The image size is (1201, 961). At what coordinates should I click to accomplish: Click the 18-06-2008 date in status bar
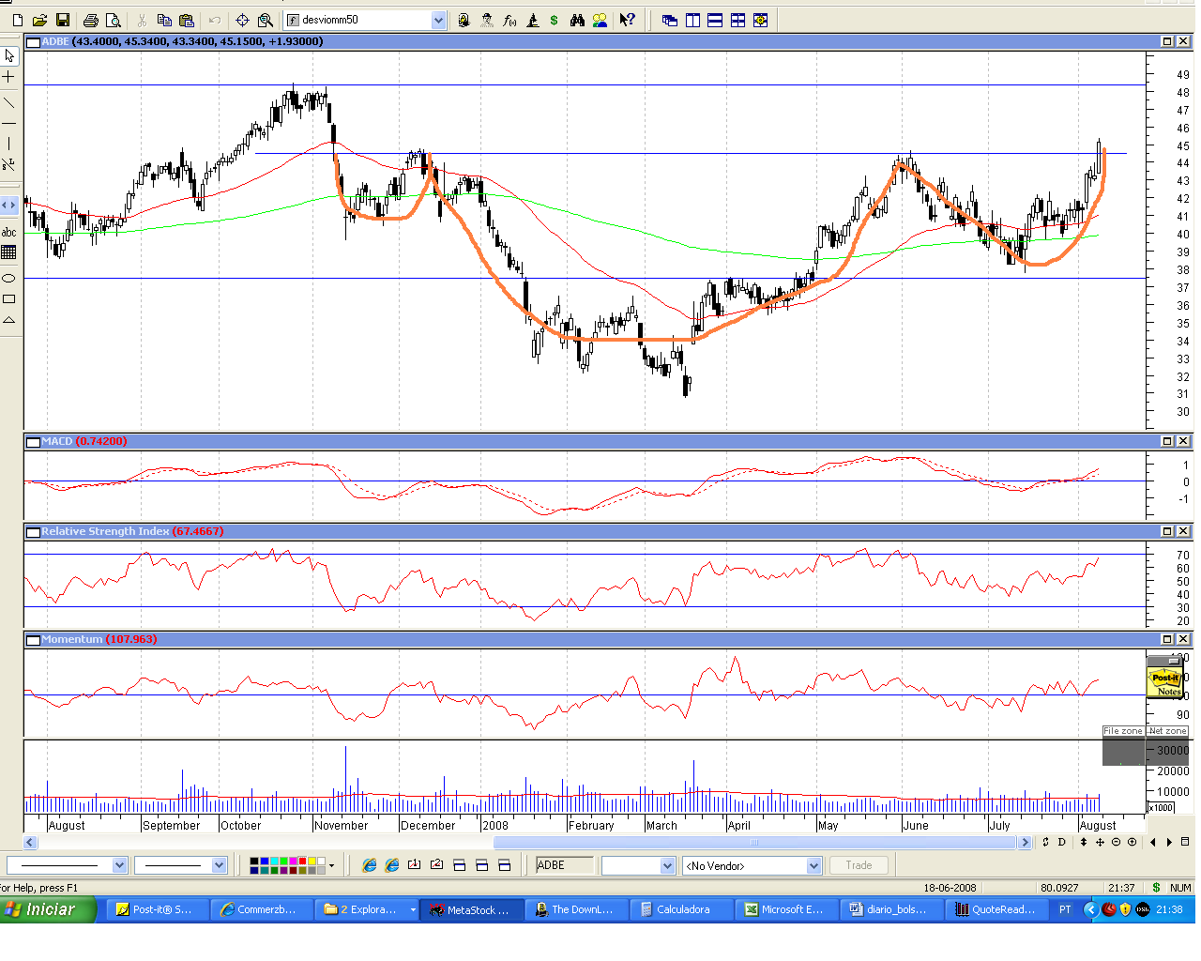950,888
